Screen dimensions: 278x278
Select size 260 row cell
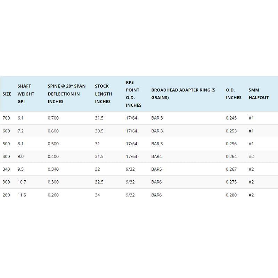(6, 195)
